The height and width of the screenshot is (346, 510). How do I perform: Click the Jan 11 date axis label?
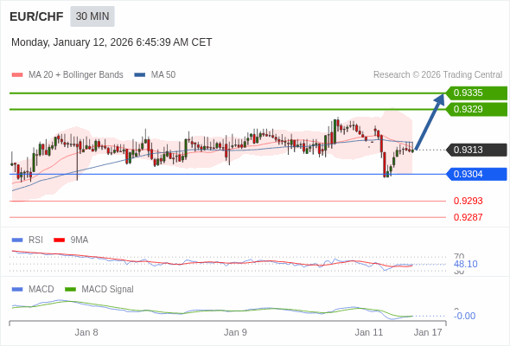pos(369,332)
